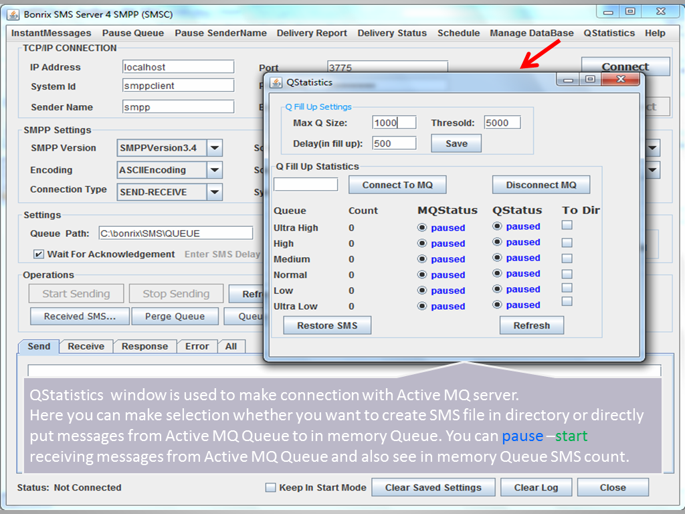Switch to the Receive tab

point(86,346)
